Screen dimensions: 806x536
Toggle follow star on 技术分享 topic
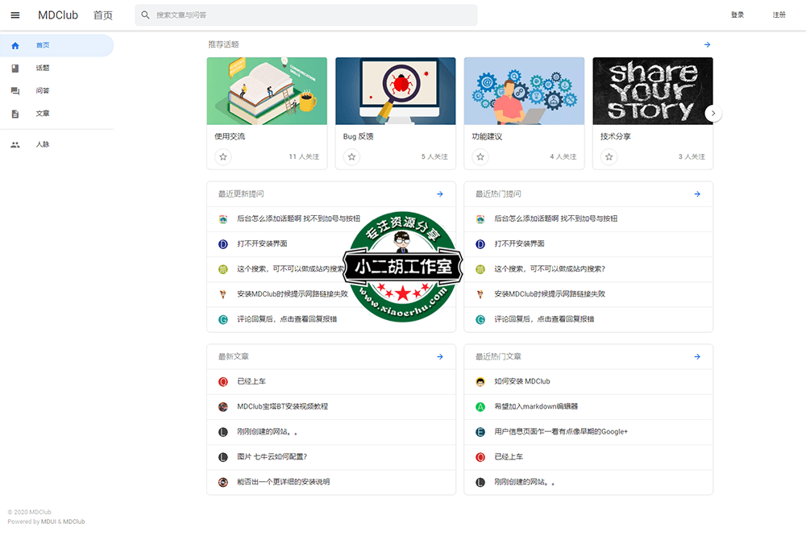tap(608, 157)
